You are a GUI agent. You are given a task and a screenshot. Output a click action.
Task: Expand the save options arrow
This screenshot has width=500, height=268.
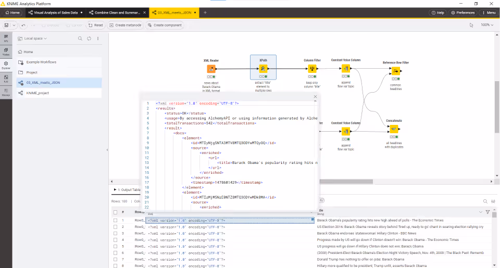14,25
